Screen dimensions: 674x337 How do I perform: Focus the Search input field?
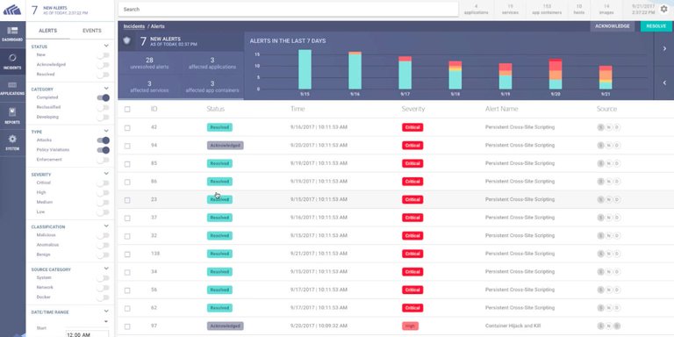pos(288,9)
